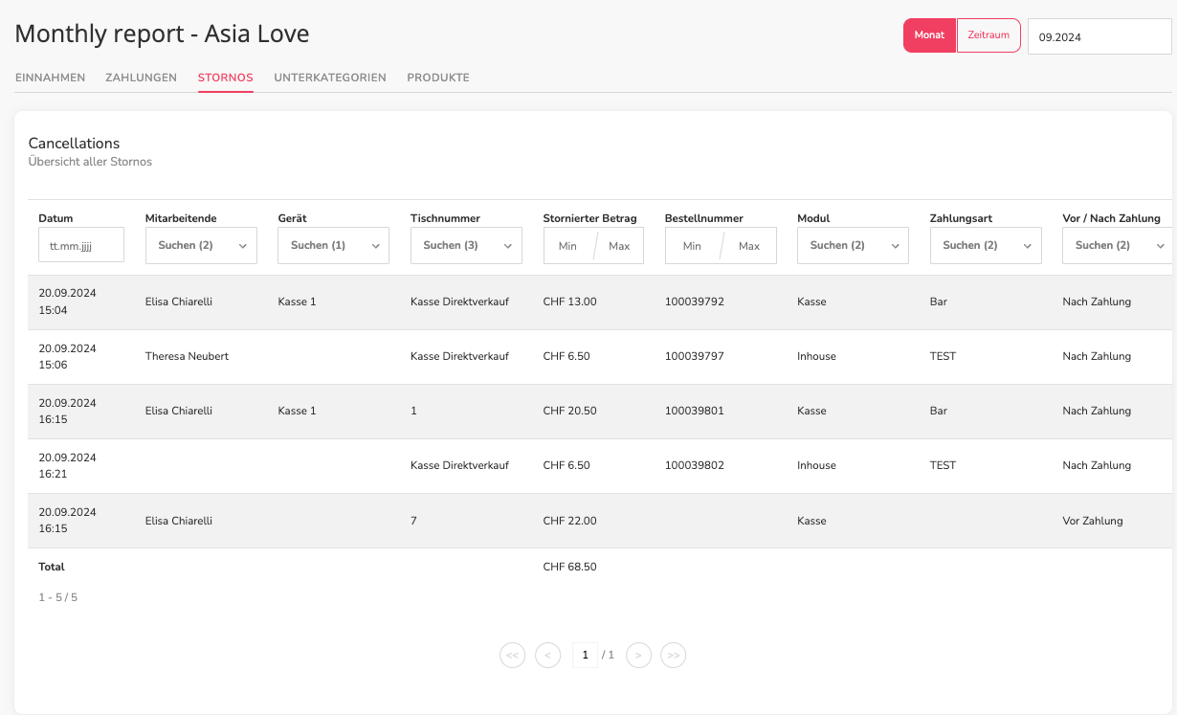Go to the next results page
Image resolution: width=1177 pixels, height=715 pixels.
point(638,655)
